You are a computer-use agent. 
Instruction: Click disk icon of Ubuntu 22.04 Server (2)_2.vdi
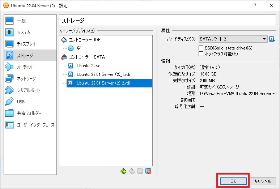[x=71, y=83]
